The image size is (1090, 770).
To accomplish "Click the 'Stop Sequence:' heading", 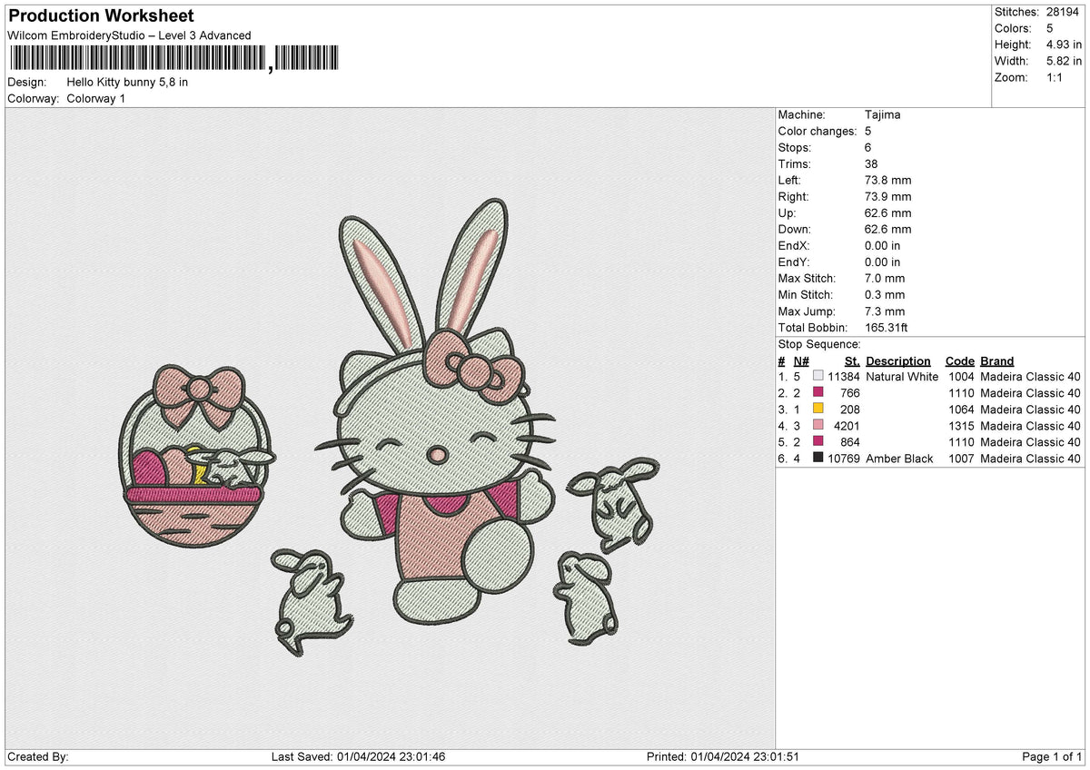I will (819, 344).
